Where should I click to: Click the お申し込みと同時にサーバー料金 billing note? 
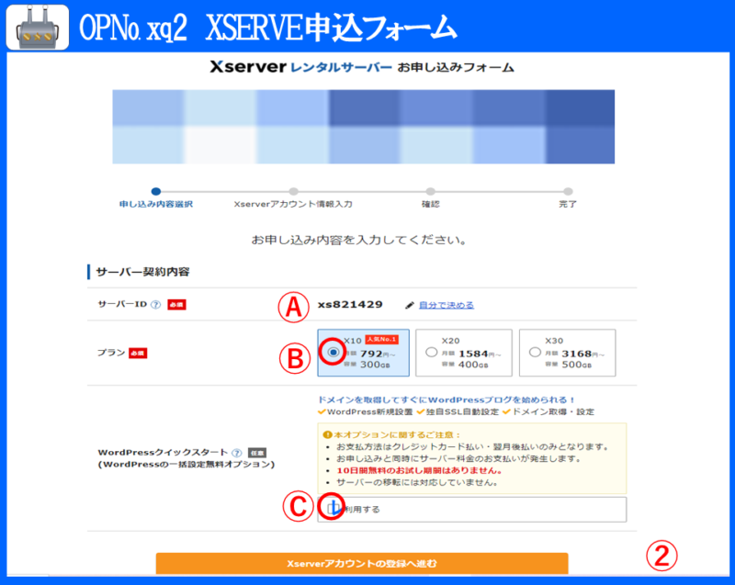point(458,458)
